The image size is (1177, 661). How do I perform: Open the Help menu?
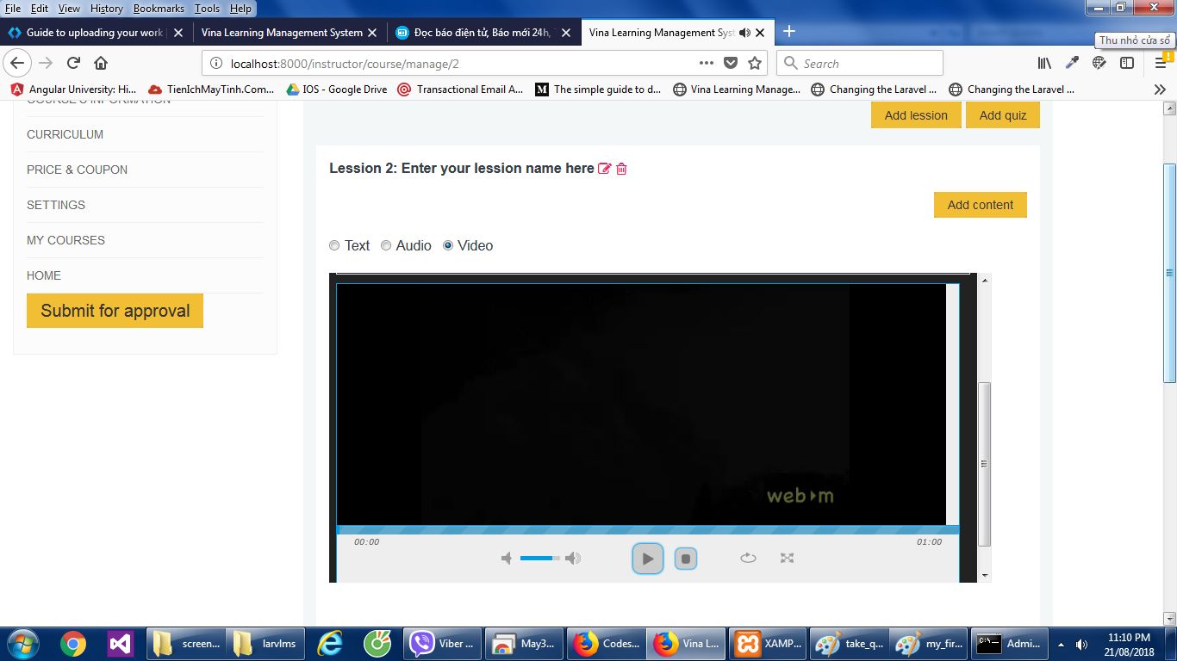coord(240,9)
